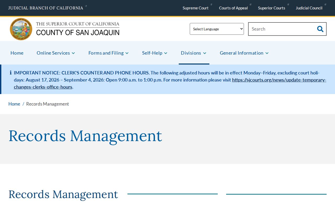Click the County of San Joaquin title
This screenshot has height=209, width=335.
click(x=78, y=32)
